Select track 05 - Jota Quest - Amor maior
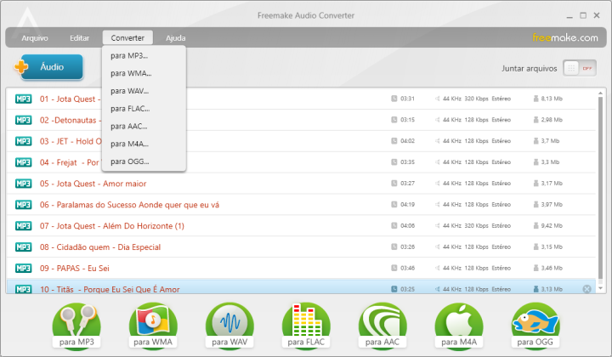The width and height of the screenshot is (612, 357). (301, 184)
